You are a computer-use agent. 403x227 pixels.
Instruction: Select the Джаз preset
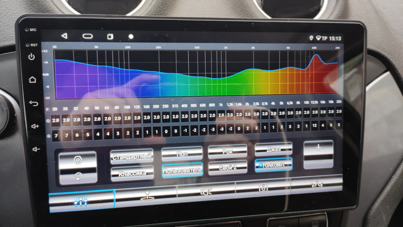coord(273,149)
